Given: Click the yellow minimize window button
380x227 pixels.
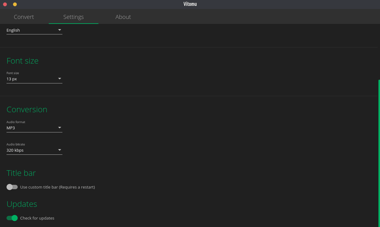Looking at the screenshot, I should pyautogui.click(x=15, y=4).
